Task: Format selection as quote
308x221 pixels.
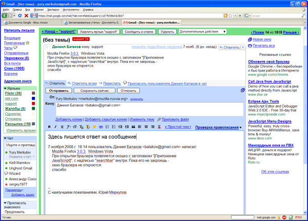Action: tap(133, 127)
